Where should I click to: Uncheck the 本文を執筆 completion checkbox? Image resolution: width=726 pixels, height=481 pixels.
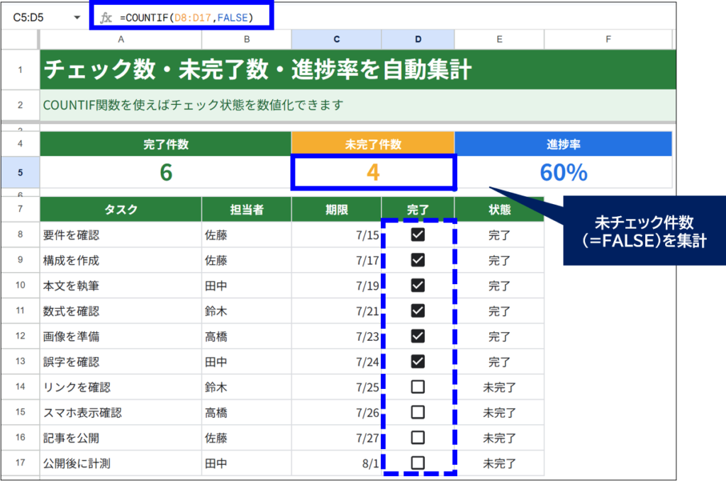click(x=418, y=285)
